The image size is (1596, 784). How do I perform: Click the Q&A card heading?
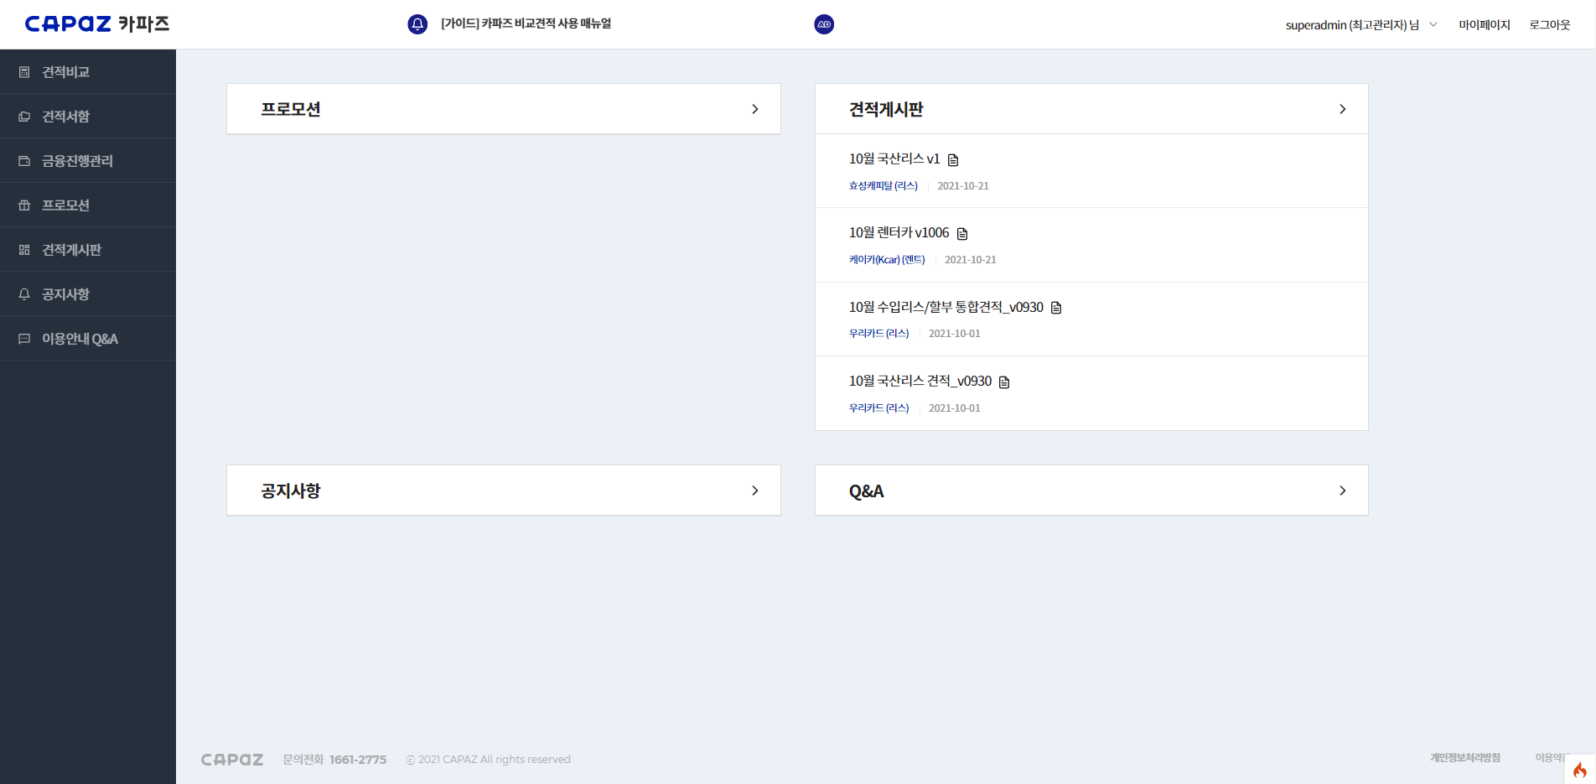click(x=866, y=491)
